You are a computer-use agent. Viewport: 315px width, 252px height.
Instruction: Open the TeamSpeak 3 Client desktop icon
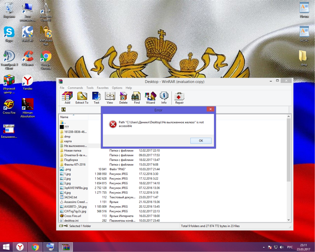[9, 60]
